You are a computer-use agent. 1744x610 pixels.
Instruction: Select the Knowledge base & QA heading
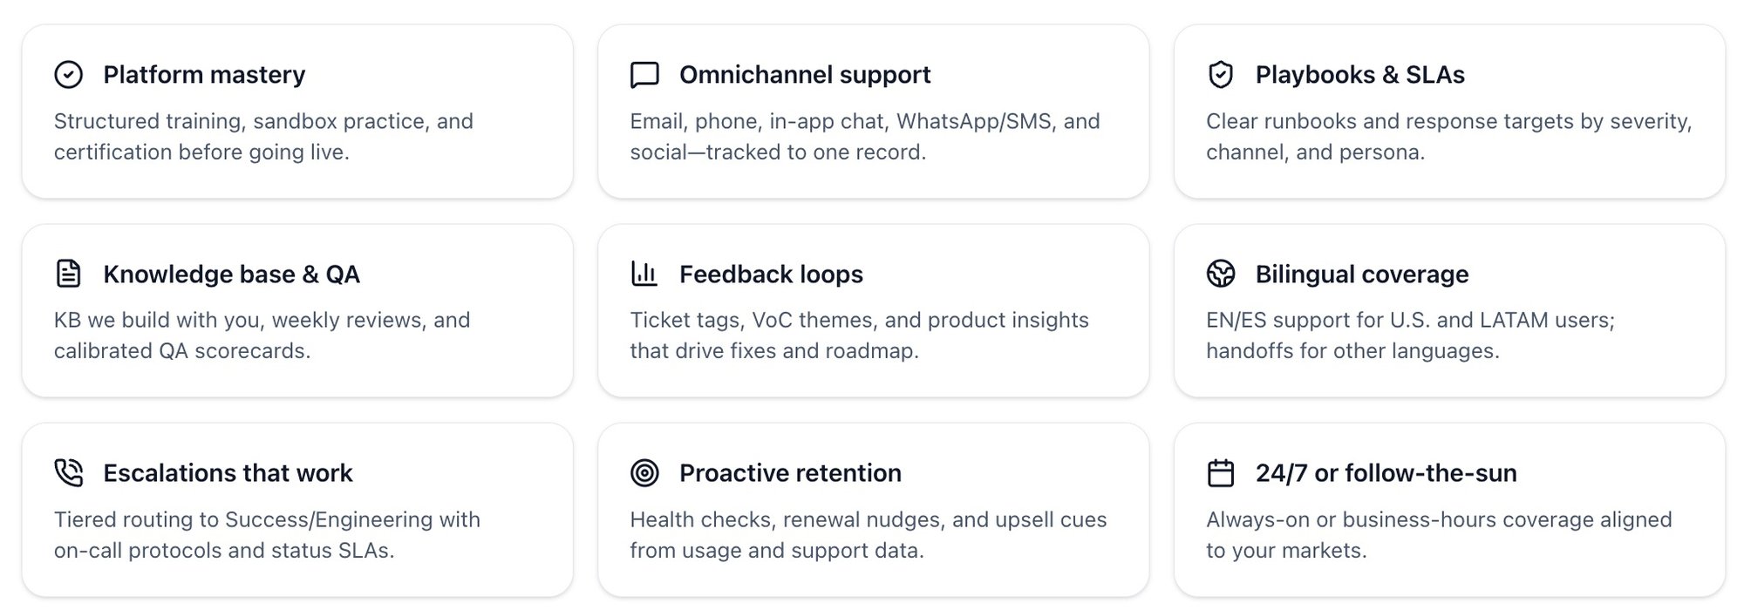point(231,274)
